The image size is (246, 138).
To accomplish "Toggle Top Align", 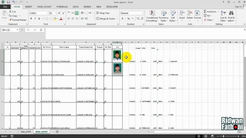I will click(69, 13).
